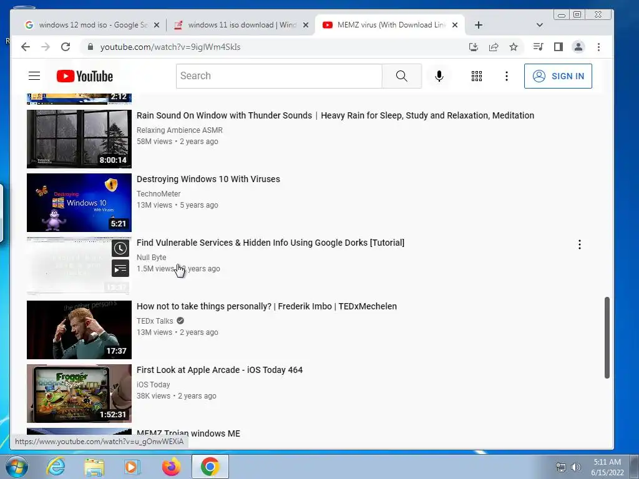Open Destroying Windows 10 With Viruses title

pos(208,179)
